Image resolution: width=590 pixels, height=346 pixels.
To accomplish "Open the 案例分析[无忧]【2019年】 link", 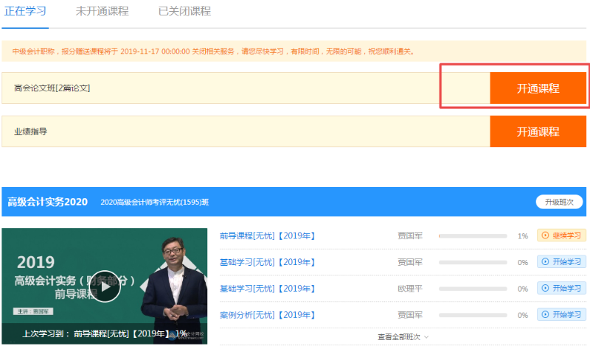I will click(267, 315).
